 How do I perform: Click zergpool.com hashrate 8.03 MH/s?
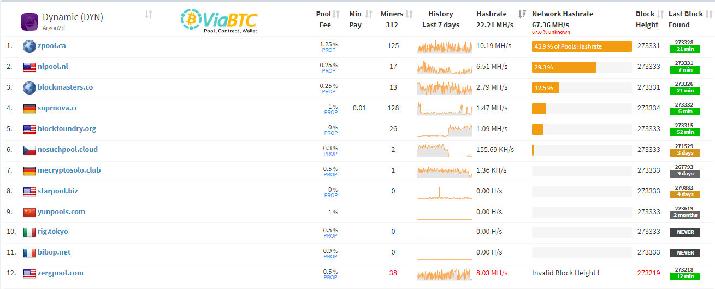(492, 273)
